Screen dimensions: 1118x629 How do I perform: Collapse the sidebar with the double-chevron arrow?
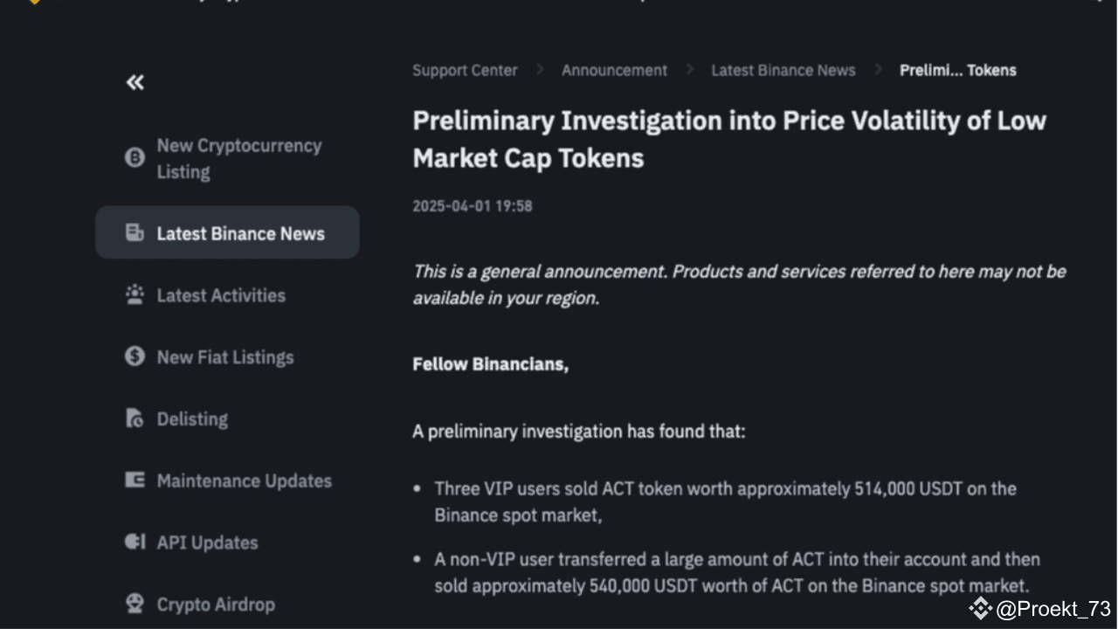point(135,81)
